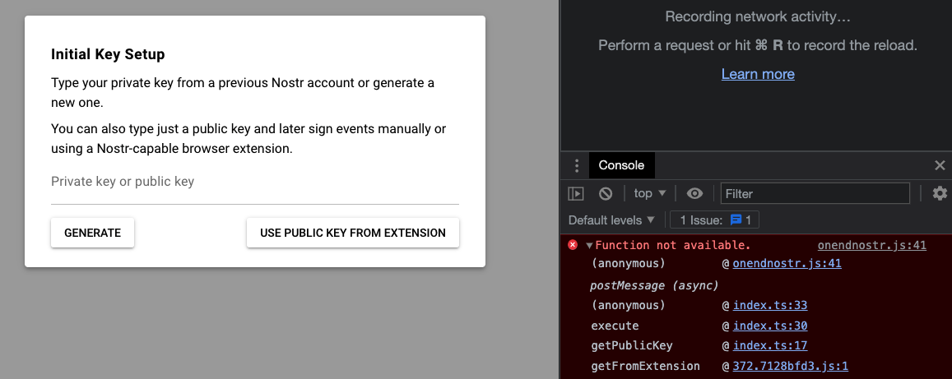Collapse the Function not available error
952x379 pixels.
(589, 246)
